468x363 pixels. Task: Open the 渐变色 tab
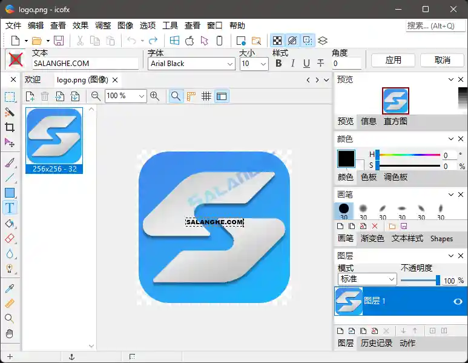[372, 238]
